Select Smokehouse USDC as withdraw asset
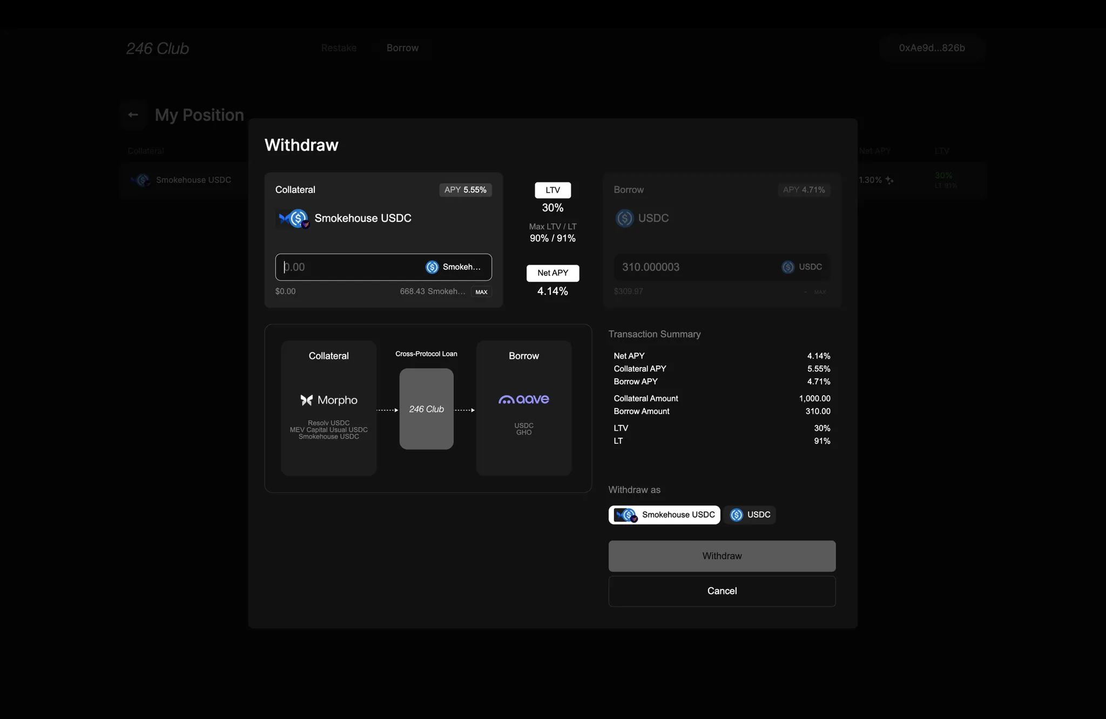The width and height of the screenshot is (1106, 719). click(x=664, y=515)
